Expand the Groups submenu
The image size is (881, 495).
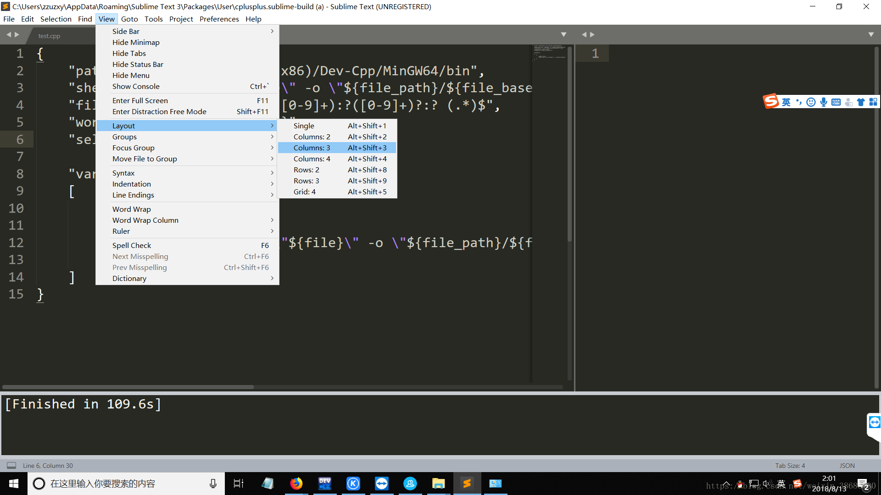pos(187,137)
